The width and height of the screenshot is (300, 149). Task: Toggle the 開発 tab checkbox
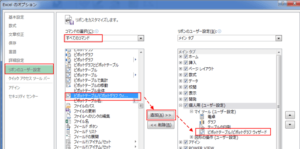click(185, 99)
